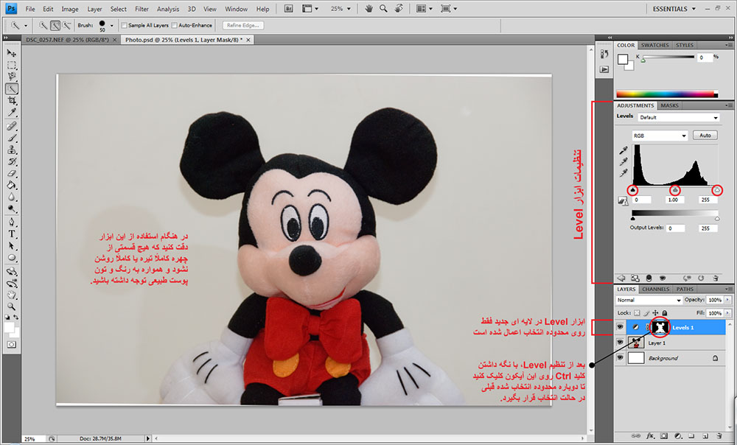
Task: Select the Eyedropper tool in the toolbox
Action: tap(12, 112)
